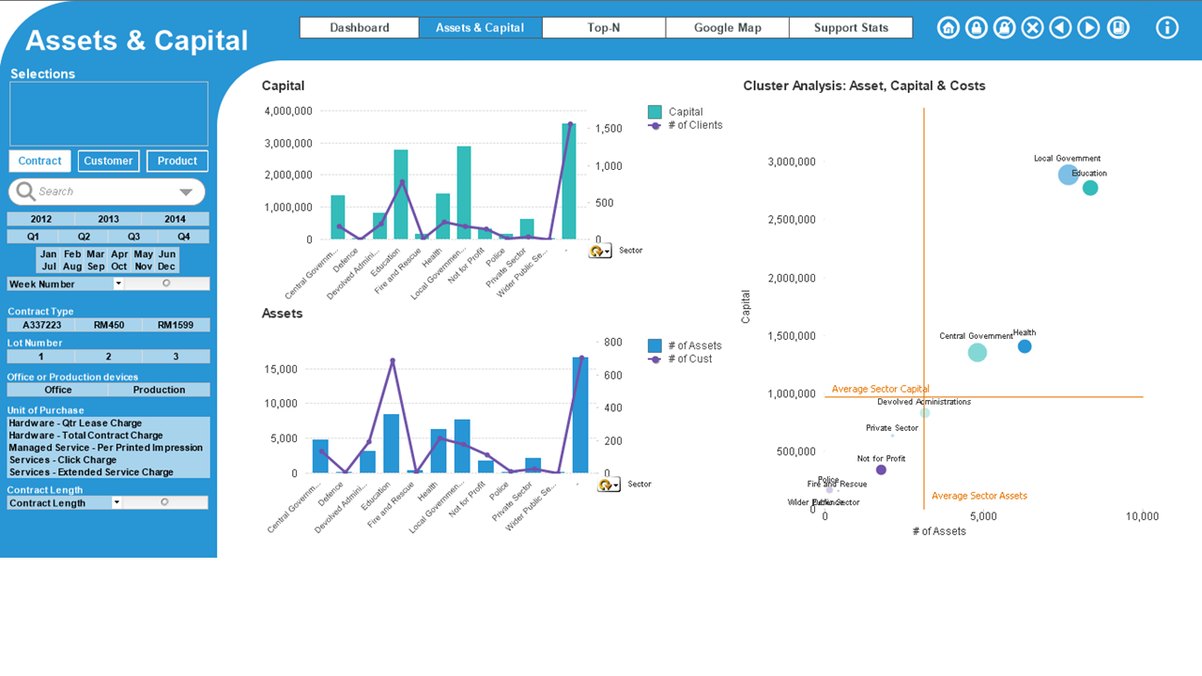The height and width of the screenshot is (676, 1202).
Task: Click the Week Number slider handle
Action: point(166,283)
